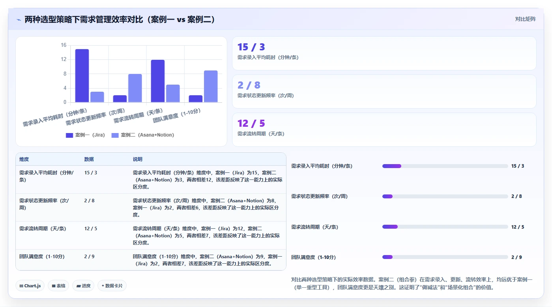Click the summary paragraph starting 对比两种选型策略
The height and width of the screenshot is (307, 552).
412,283
